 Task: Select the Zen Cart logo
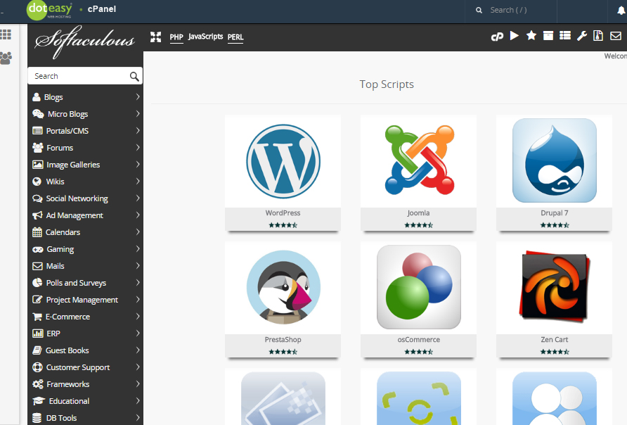tap(555, 286)
